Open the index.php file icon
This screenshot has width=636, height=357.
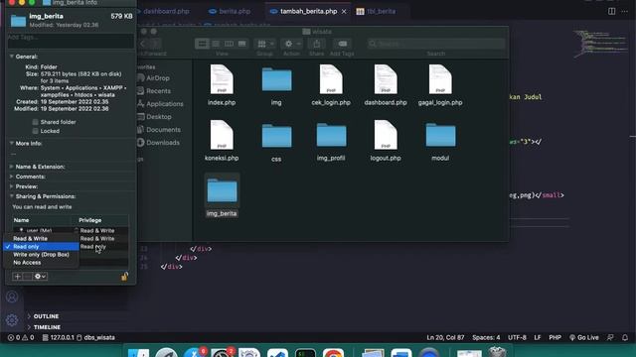point(222,79)
